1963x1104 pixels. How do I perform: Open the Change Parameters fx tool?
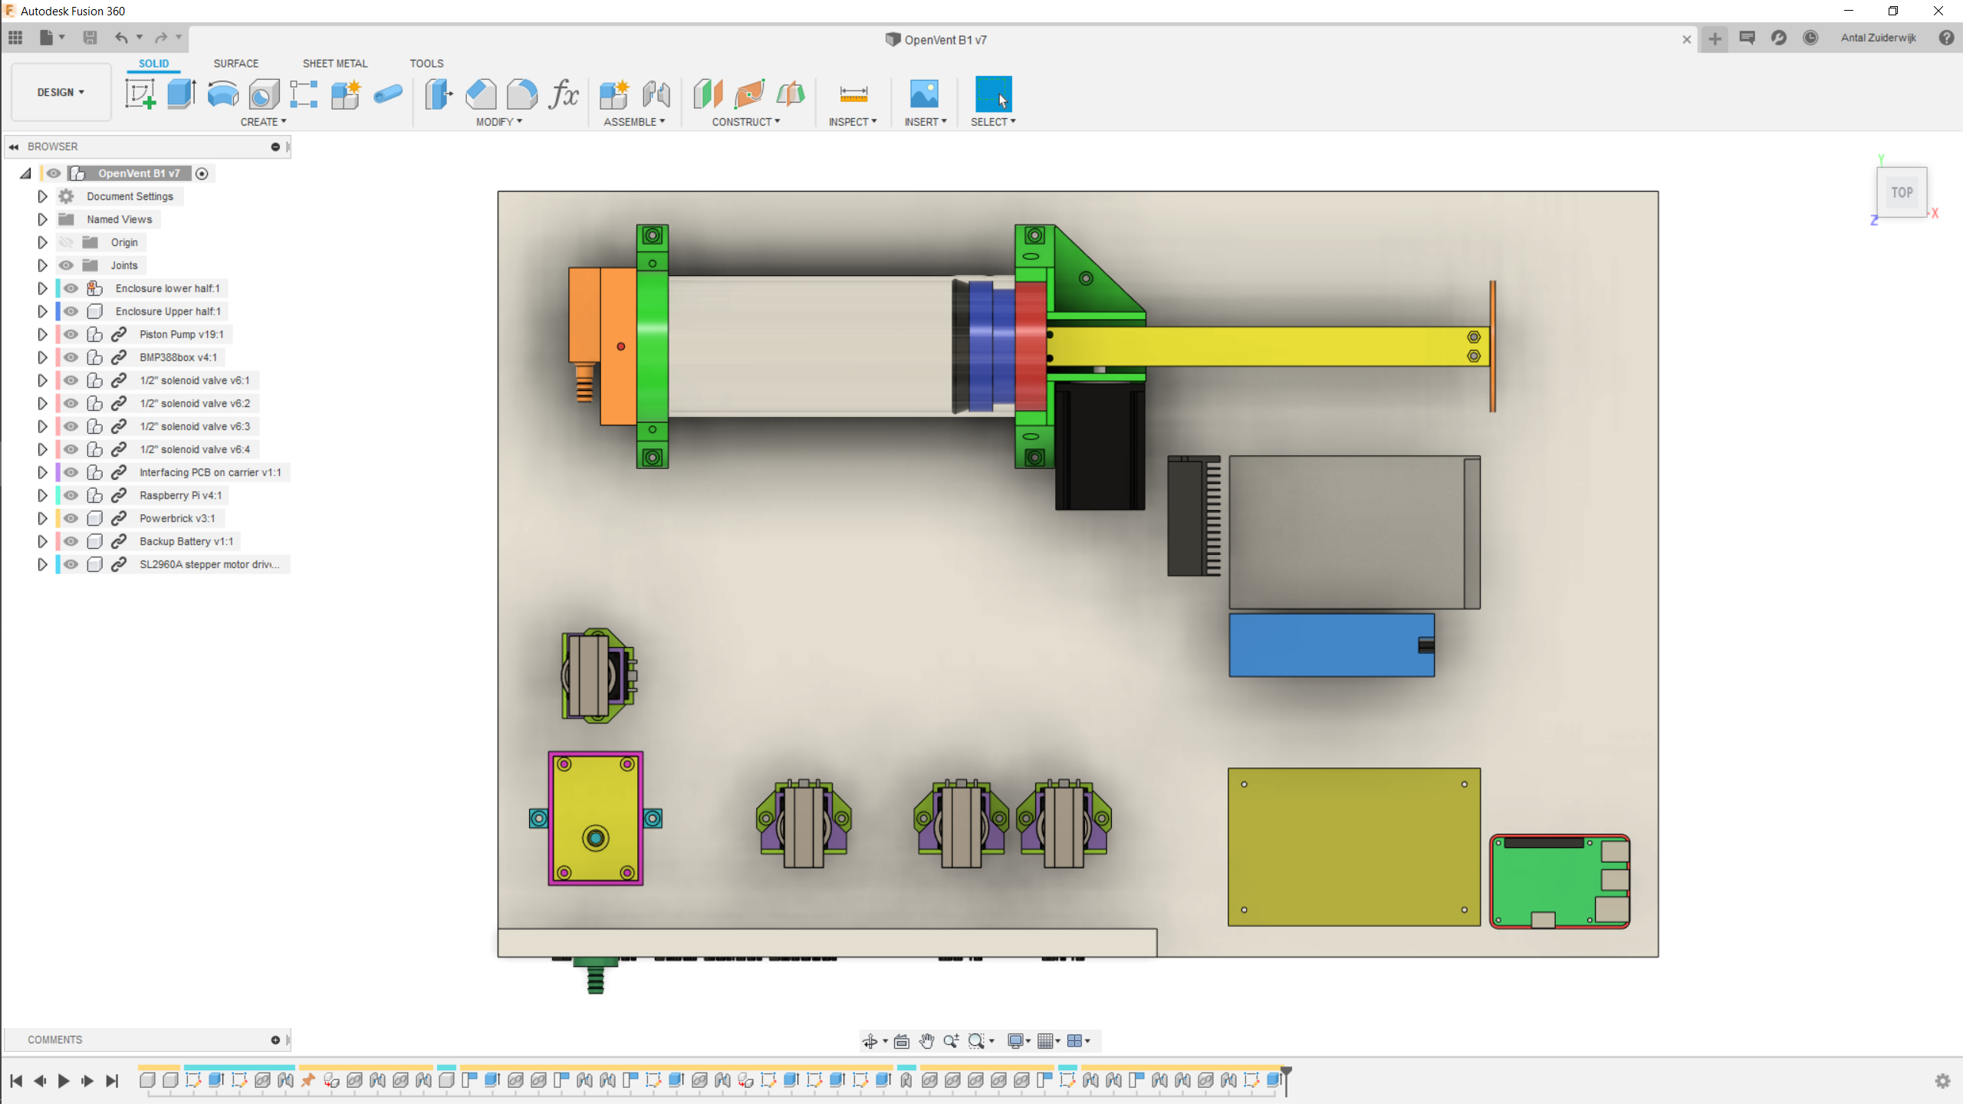pos(564,94)
